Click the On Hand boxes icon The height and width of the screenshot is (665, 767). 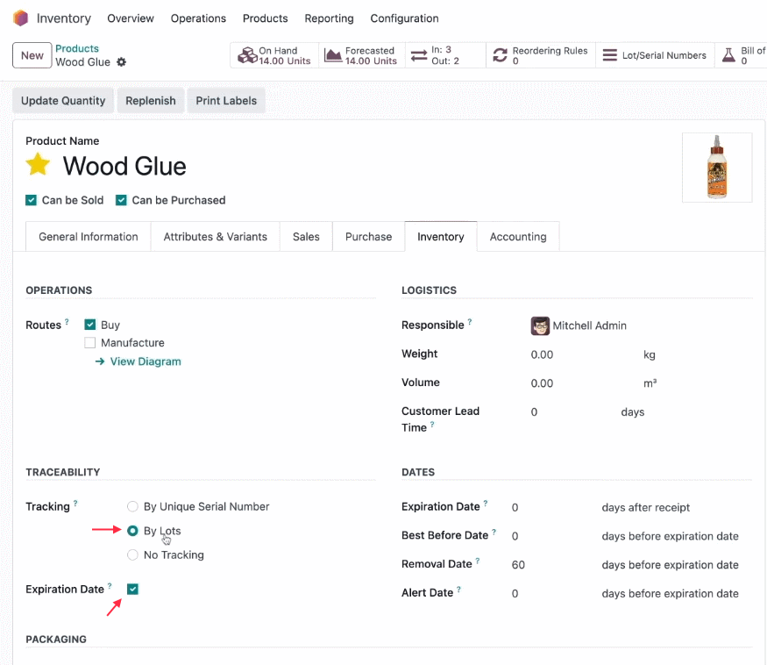click(247, 55)
